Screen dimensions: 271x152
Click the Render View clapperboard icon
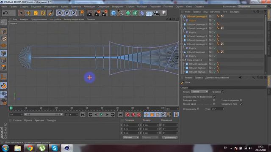pos(89,13)
